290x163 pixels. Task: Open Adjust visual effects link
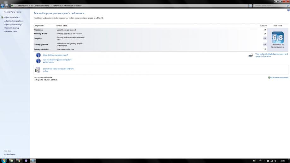[x=12, y=17]
